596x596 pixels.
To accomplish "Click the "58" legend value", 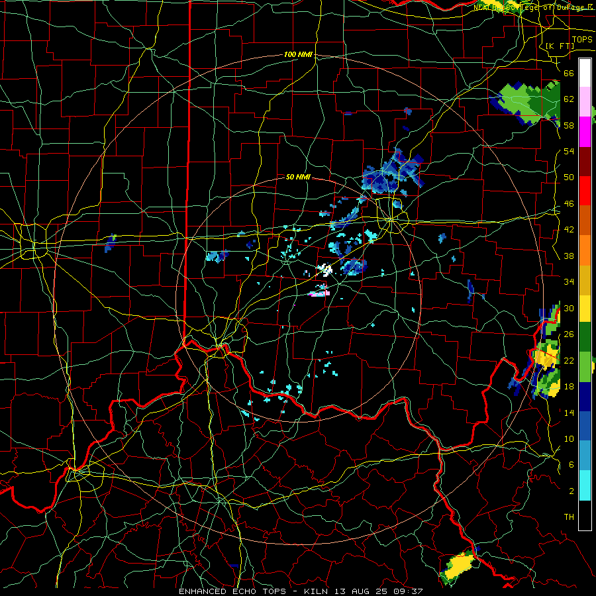I will (x=569, y=125).
